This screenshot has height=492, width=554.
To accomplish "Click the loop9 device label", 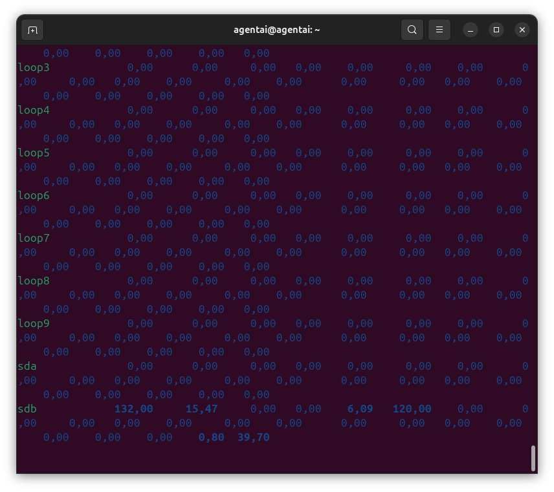I will pyautogui.click(x=34, y=323).
